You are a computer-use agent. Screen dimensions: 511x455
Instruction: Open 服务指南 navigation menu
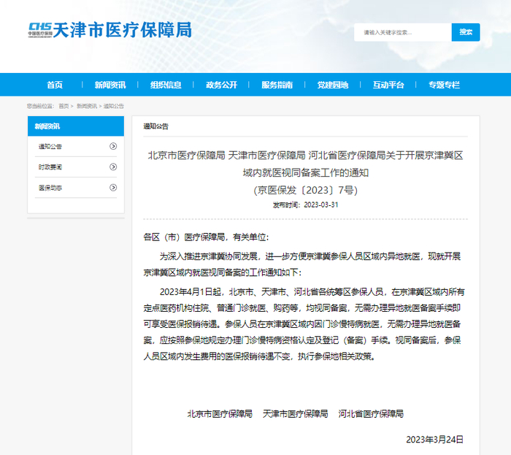click(277, 85)
